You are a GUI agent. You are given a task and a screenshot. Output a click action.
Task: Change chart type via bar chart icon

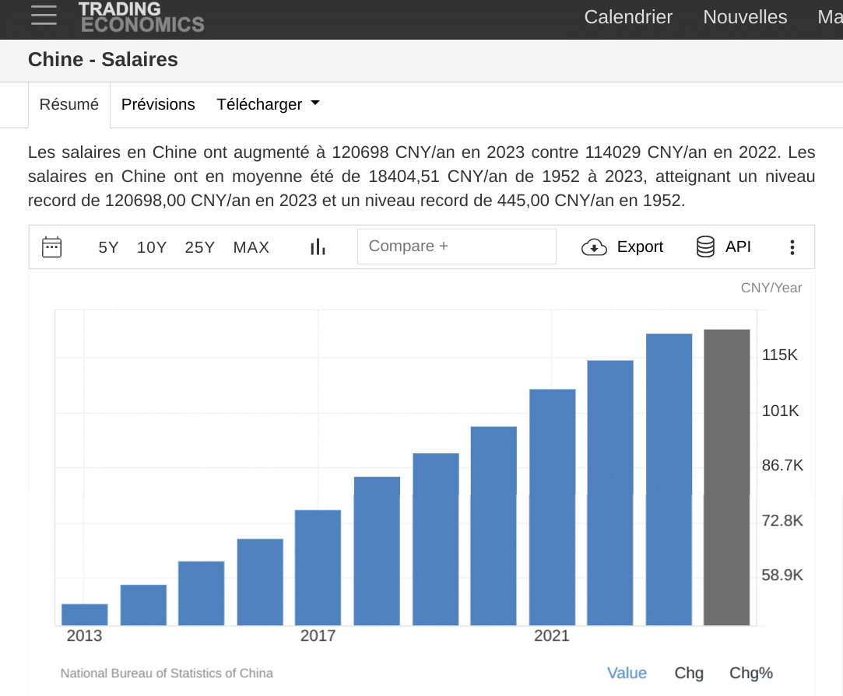point(318,247)
